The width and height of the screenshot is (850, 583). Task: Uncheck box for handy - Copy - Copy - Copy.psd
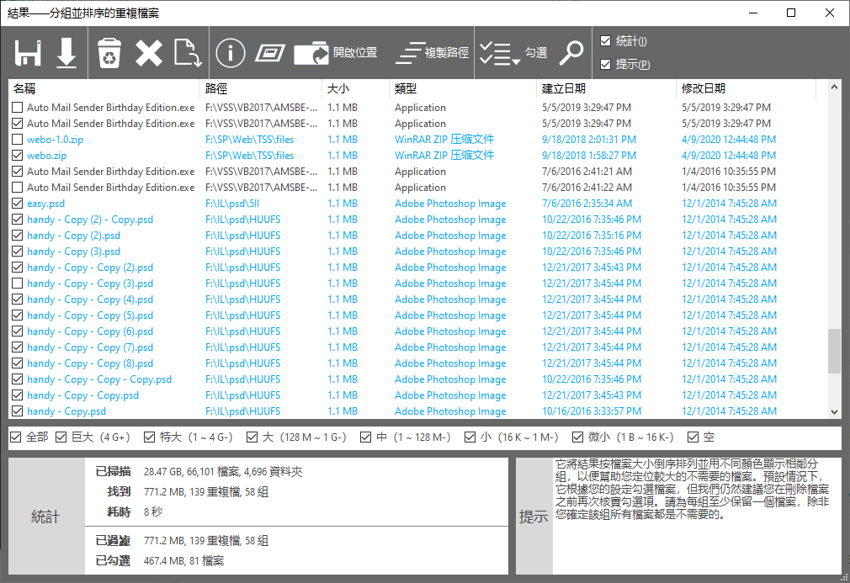point(18,379)
